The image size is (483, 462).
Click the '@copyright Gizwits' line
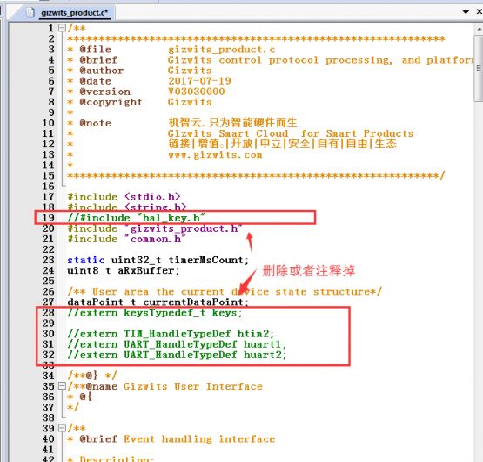click(x=139, y=102)
